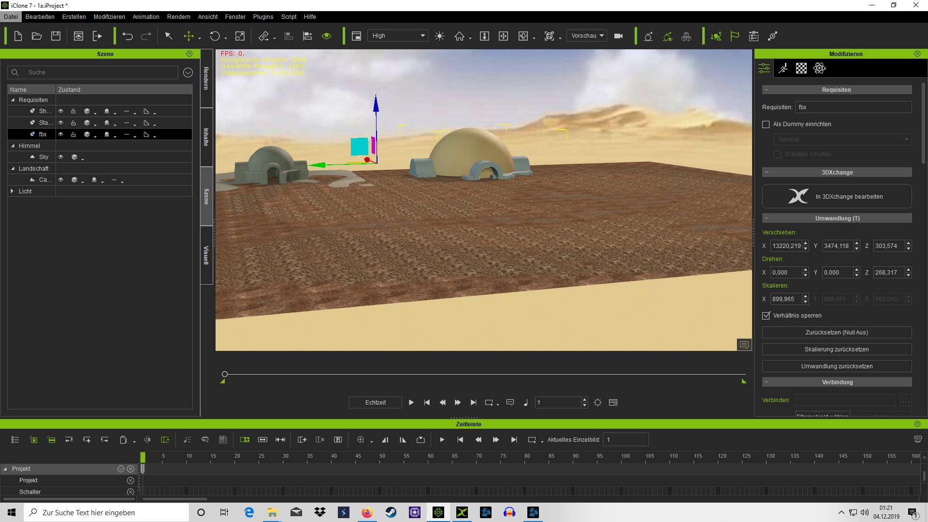Toggle lock icon of Sta... row
Screen dimensions: 928x522
[x=73, y=123]
